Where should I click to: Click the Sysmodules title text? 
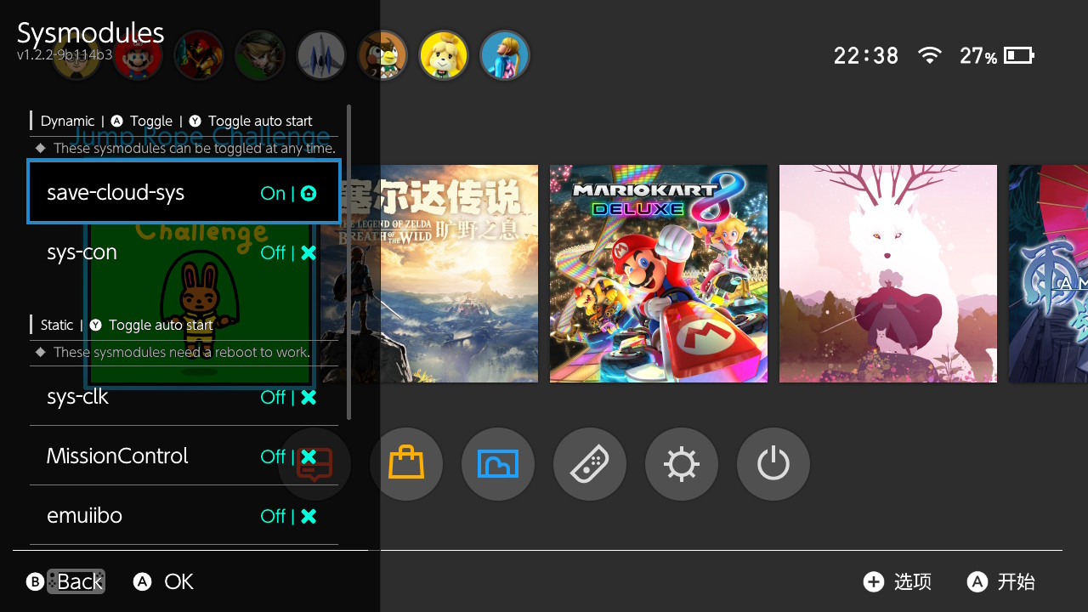click(x=90, y=32)
